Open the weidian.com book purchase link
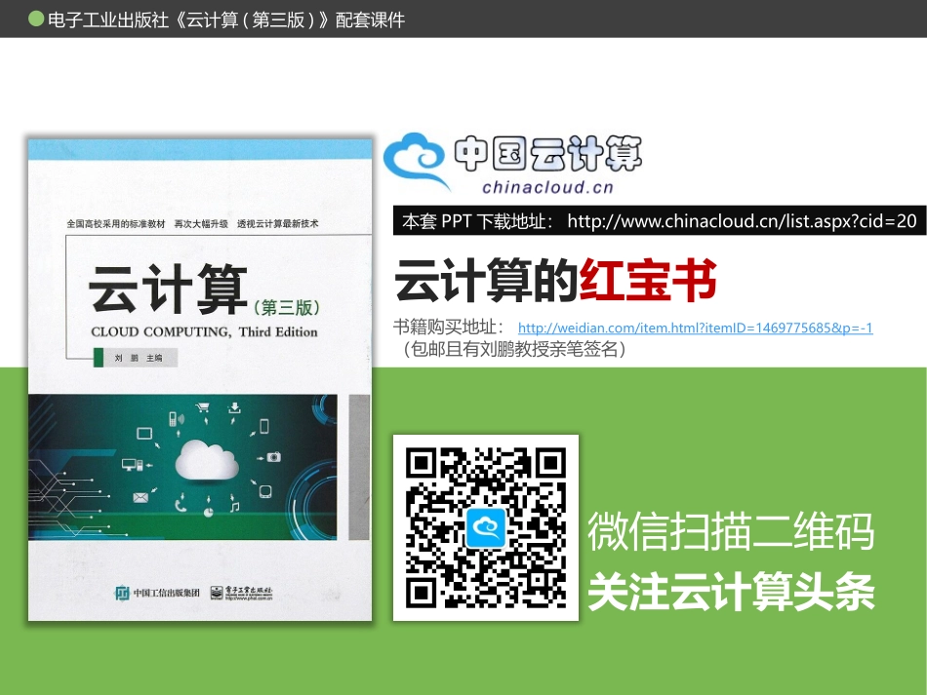927x695 pixels. [x=695, y=328]
